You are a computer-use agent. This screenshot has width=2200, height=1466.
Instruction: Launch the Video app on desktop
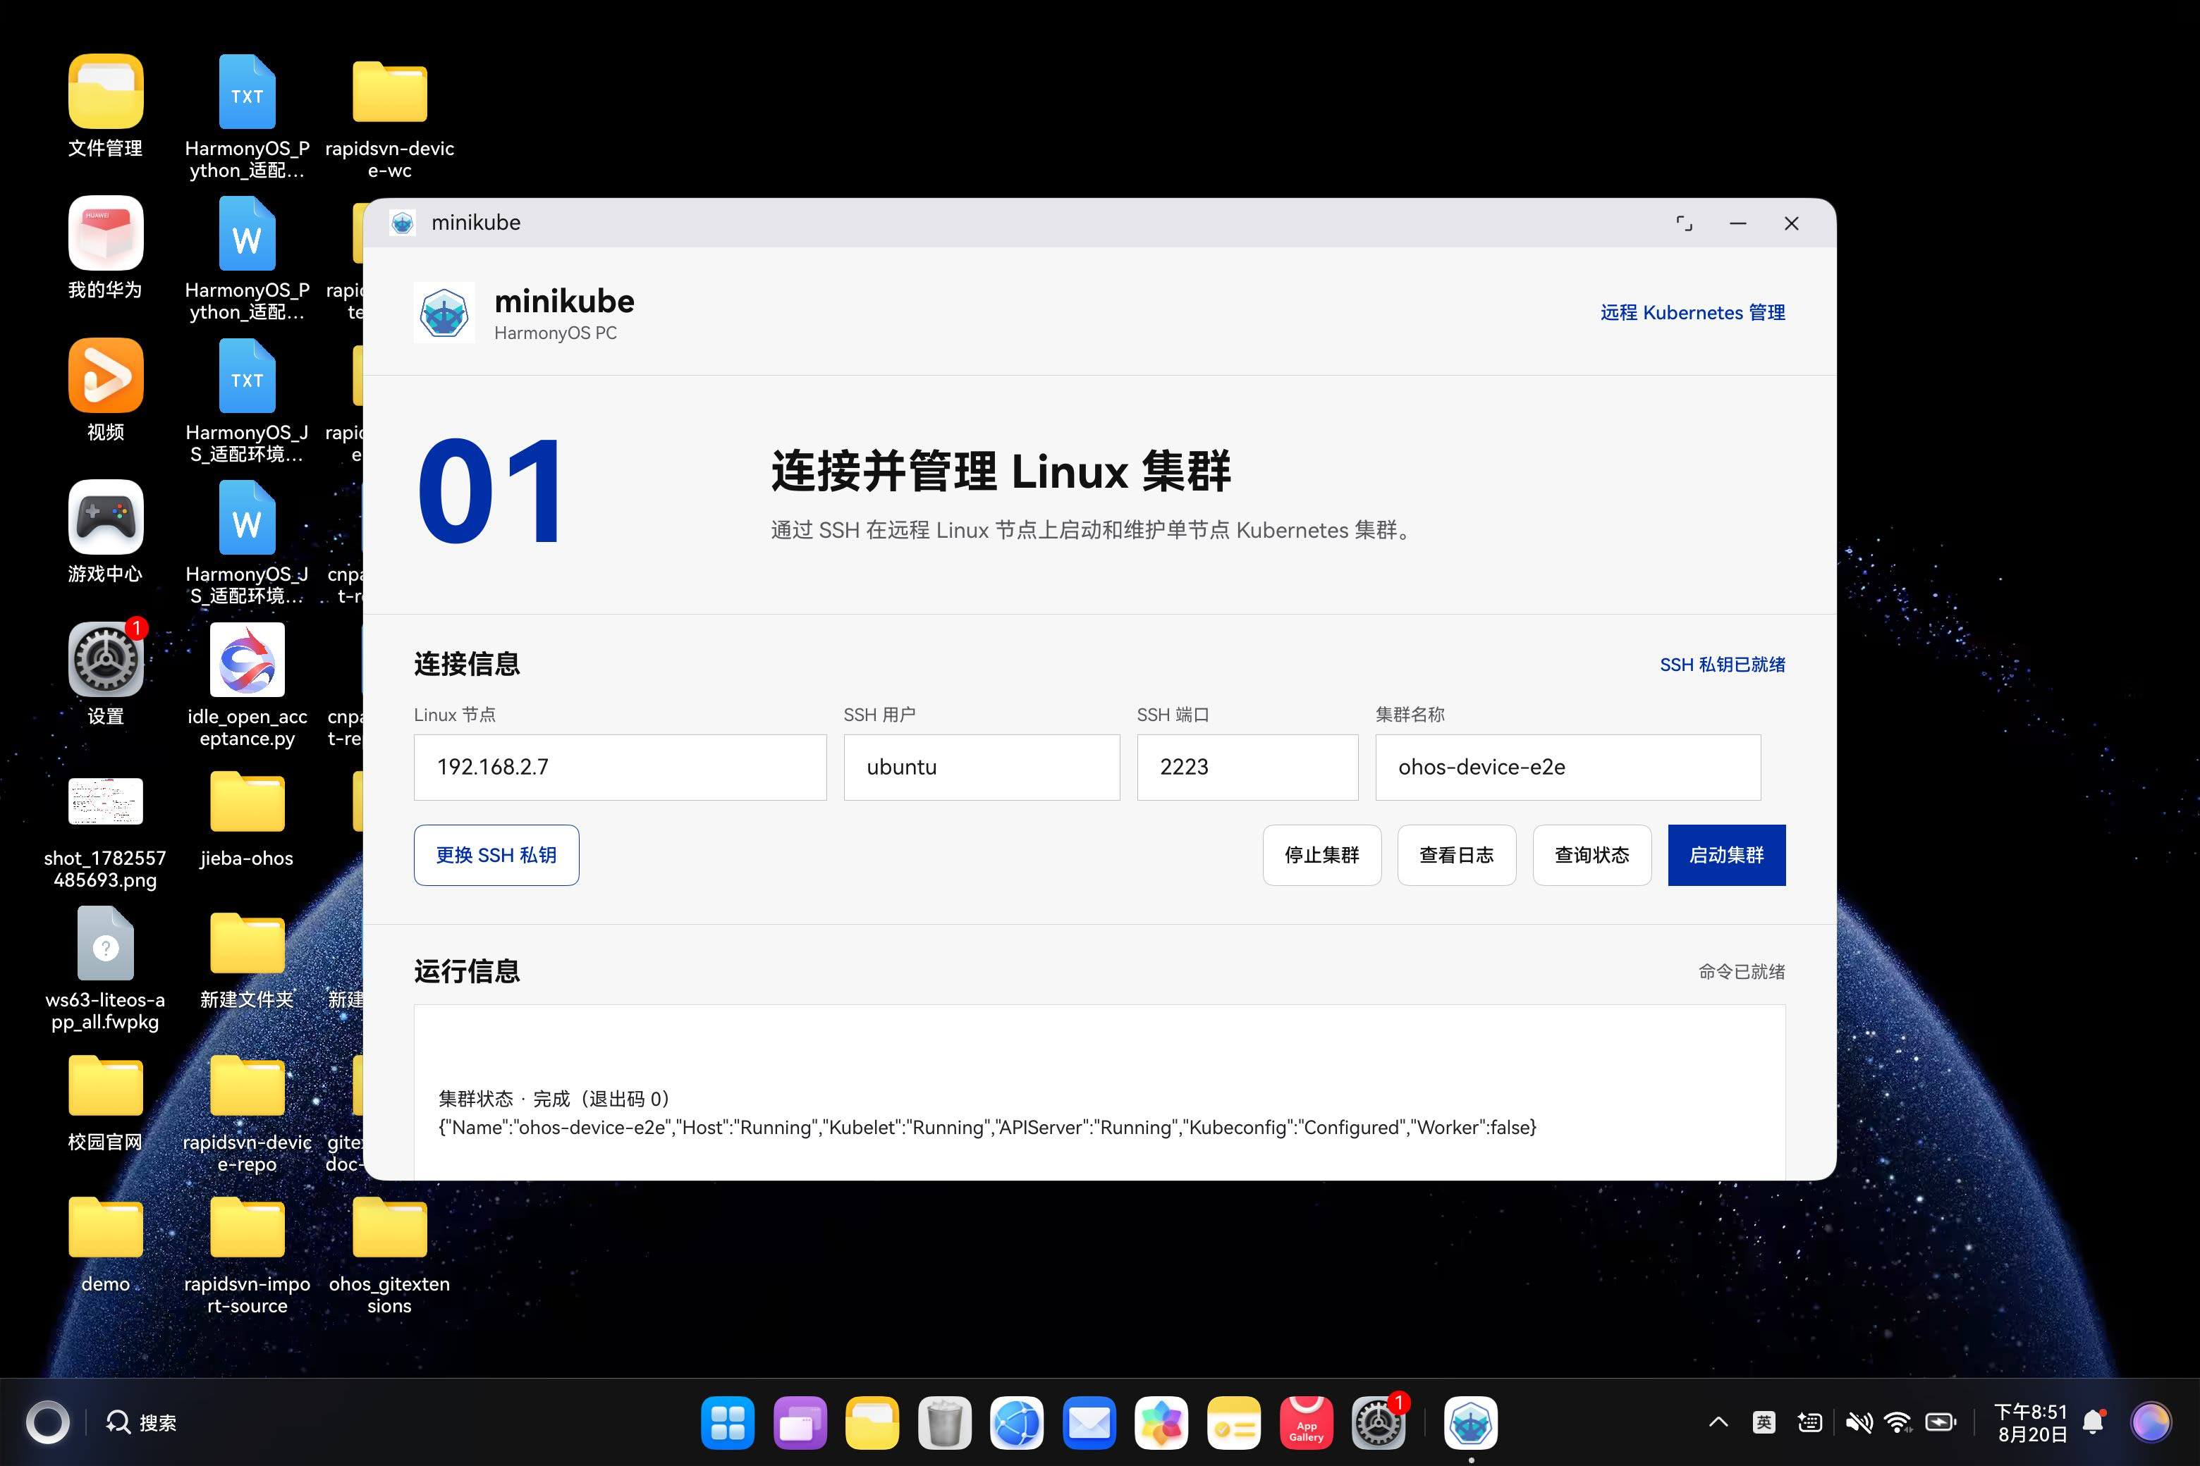(106, 375)
